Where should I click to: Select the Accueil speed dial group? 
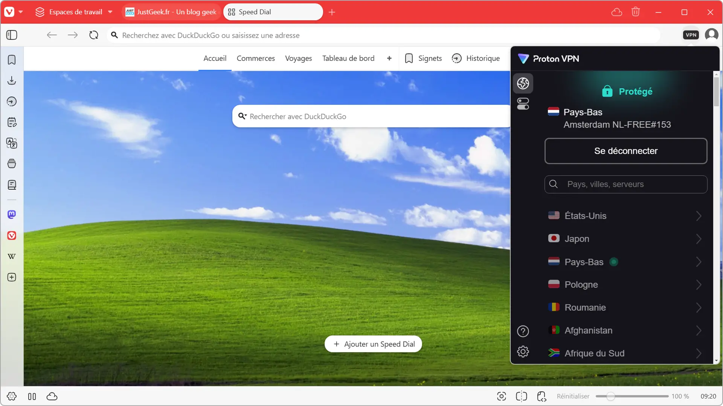tap(215, 58)
